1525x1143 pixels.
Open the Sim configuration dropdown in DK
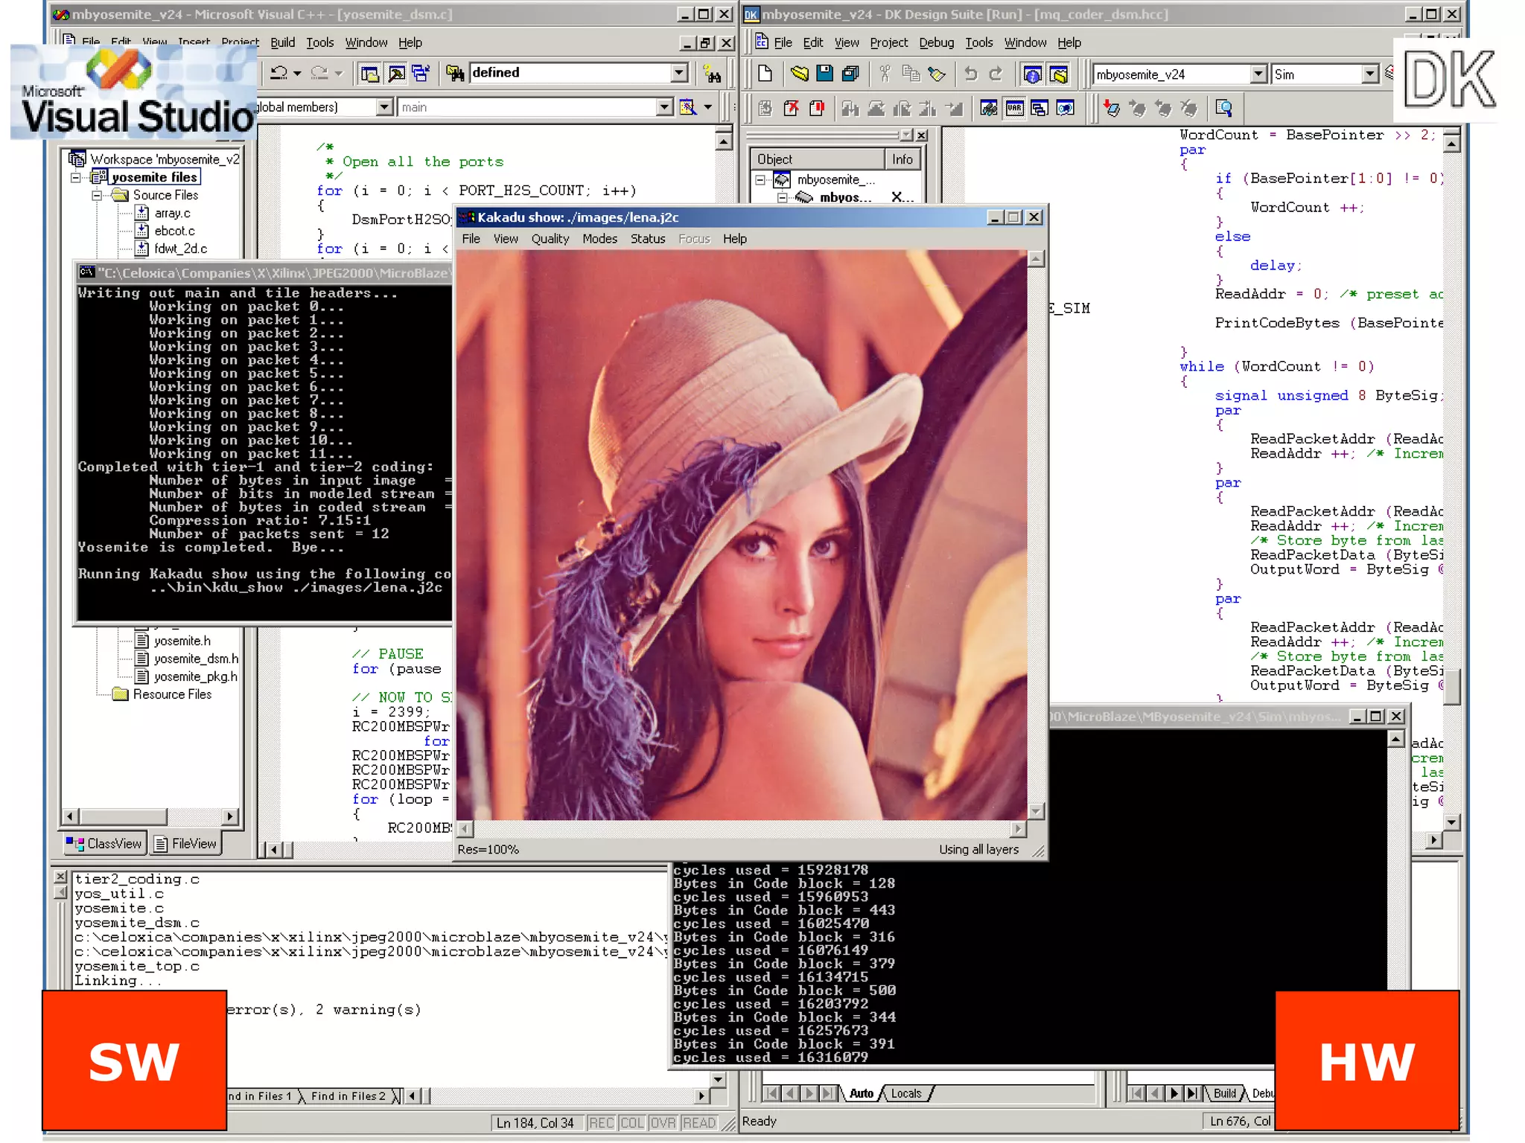1370,74
